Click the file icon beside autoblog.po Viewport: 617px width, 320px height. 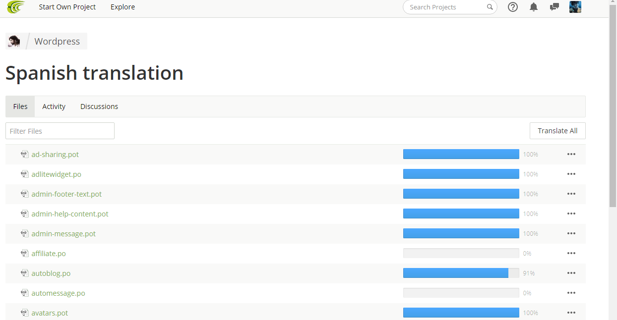point(25,273)
